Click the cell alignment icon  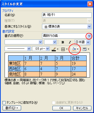pos(84,49)
